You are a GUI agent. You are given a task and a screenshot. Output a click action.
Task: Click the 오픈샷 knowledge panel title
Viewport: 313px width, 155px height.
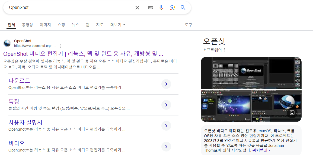coord(214,41)
